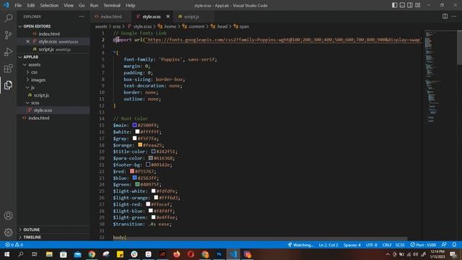Click the $main color swatch #2500f9
The width and height of the screenshot is (462, 260).
click(135, 125)
